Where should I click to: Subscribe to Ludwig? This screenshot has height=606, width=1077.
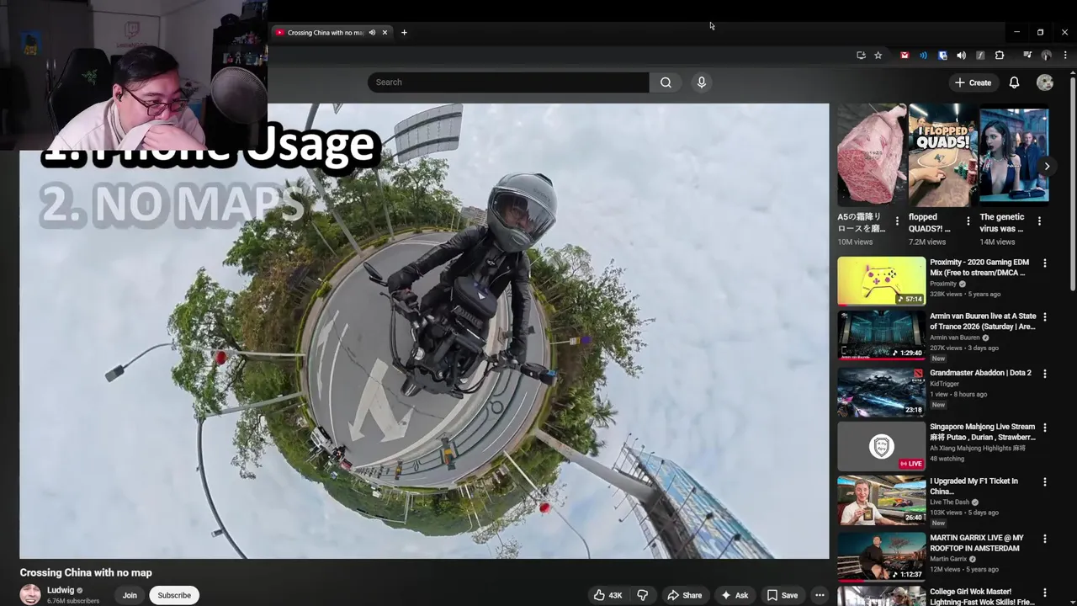pos(174,595)
